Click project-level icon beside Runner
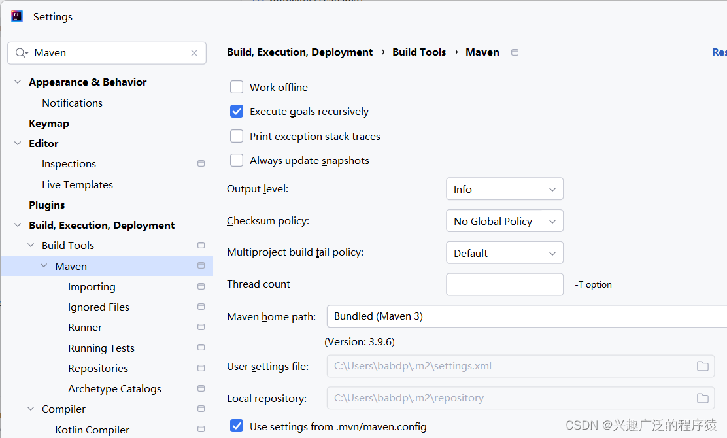The width and height of the screenshot is (727, 438). (201, 328)
